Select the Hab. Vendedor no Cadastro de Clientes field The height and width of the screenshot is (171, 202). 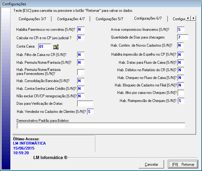90,112
